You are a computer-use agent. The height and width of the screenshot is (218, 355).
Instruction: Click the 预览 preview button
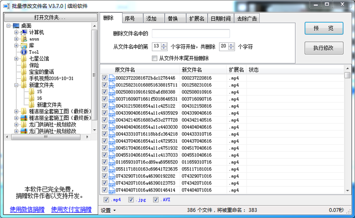[x=324, y=28]
